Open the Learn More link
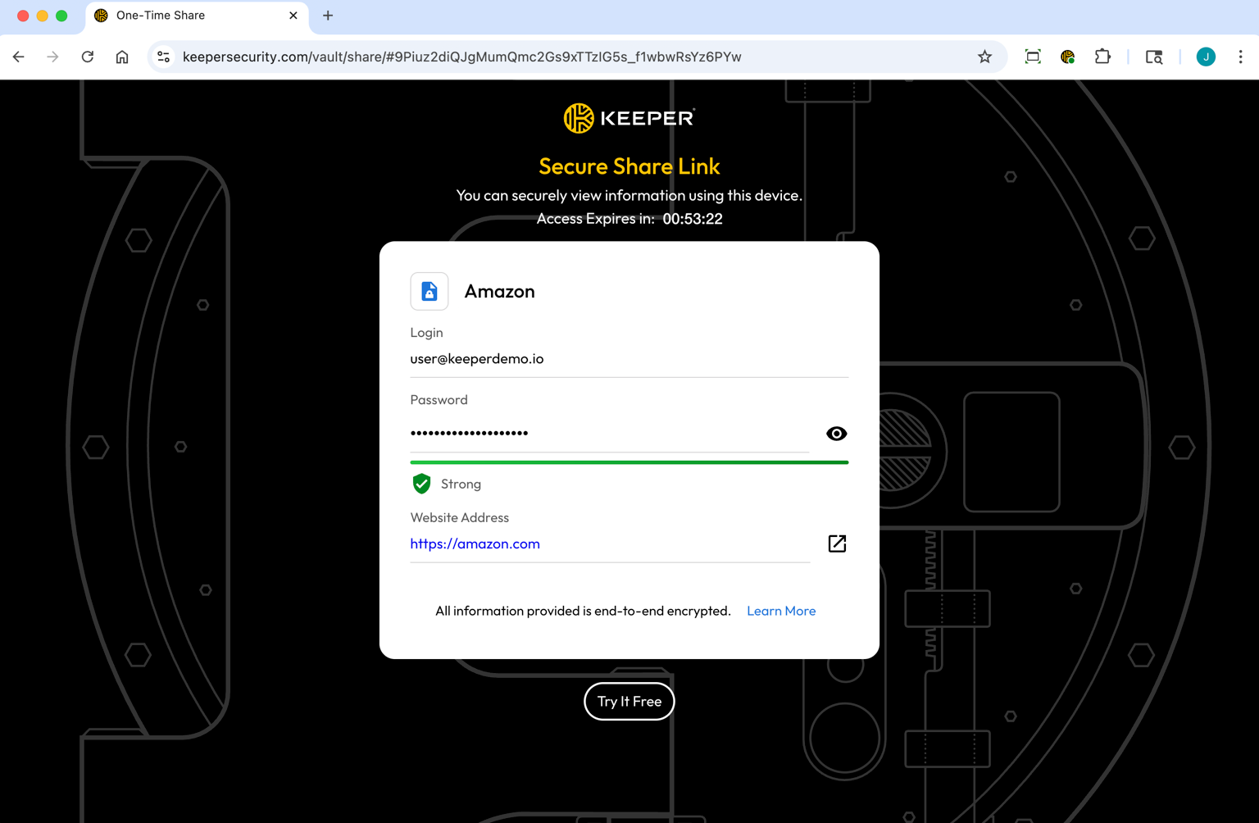This screenshot has height=823, width=1259. tap(780, 611)
